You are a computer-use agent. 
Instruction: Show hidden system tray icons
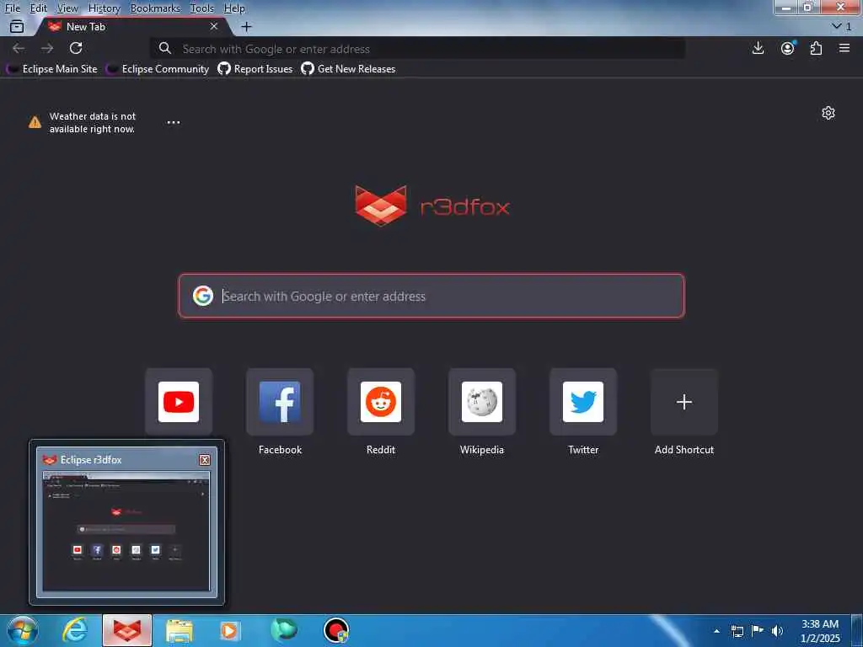coord(716,631)
